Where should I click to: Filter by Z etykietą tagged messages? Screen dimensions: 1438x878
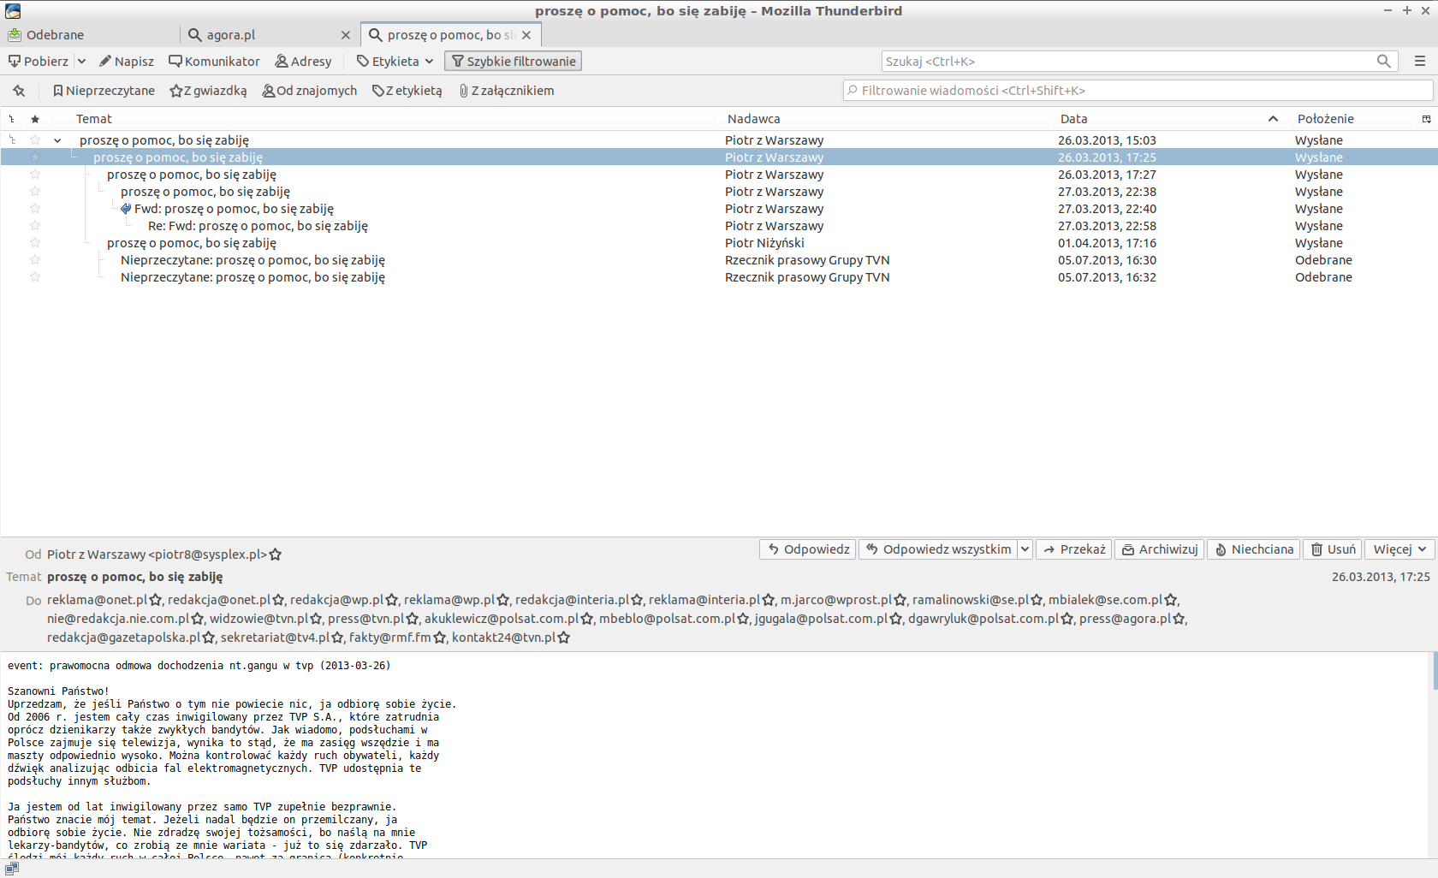point(407,91)
